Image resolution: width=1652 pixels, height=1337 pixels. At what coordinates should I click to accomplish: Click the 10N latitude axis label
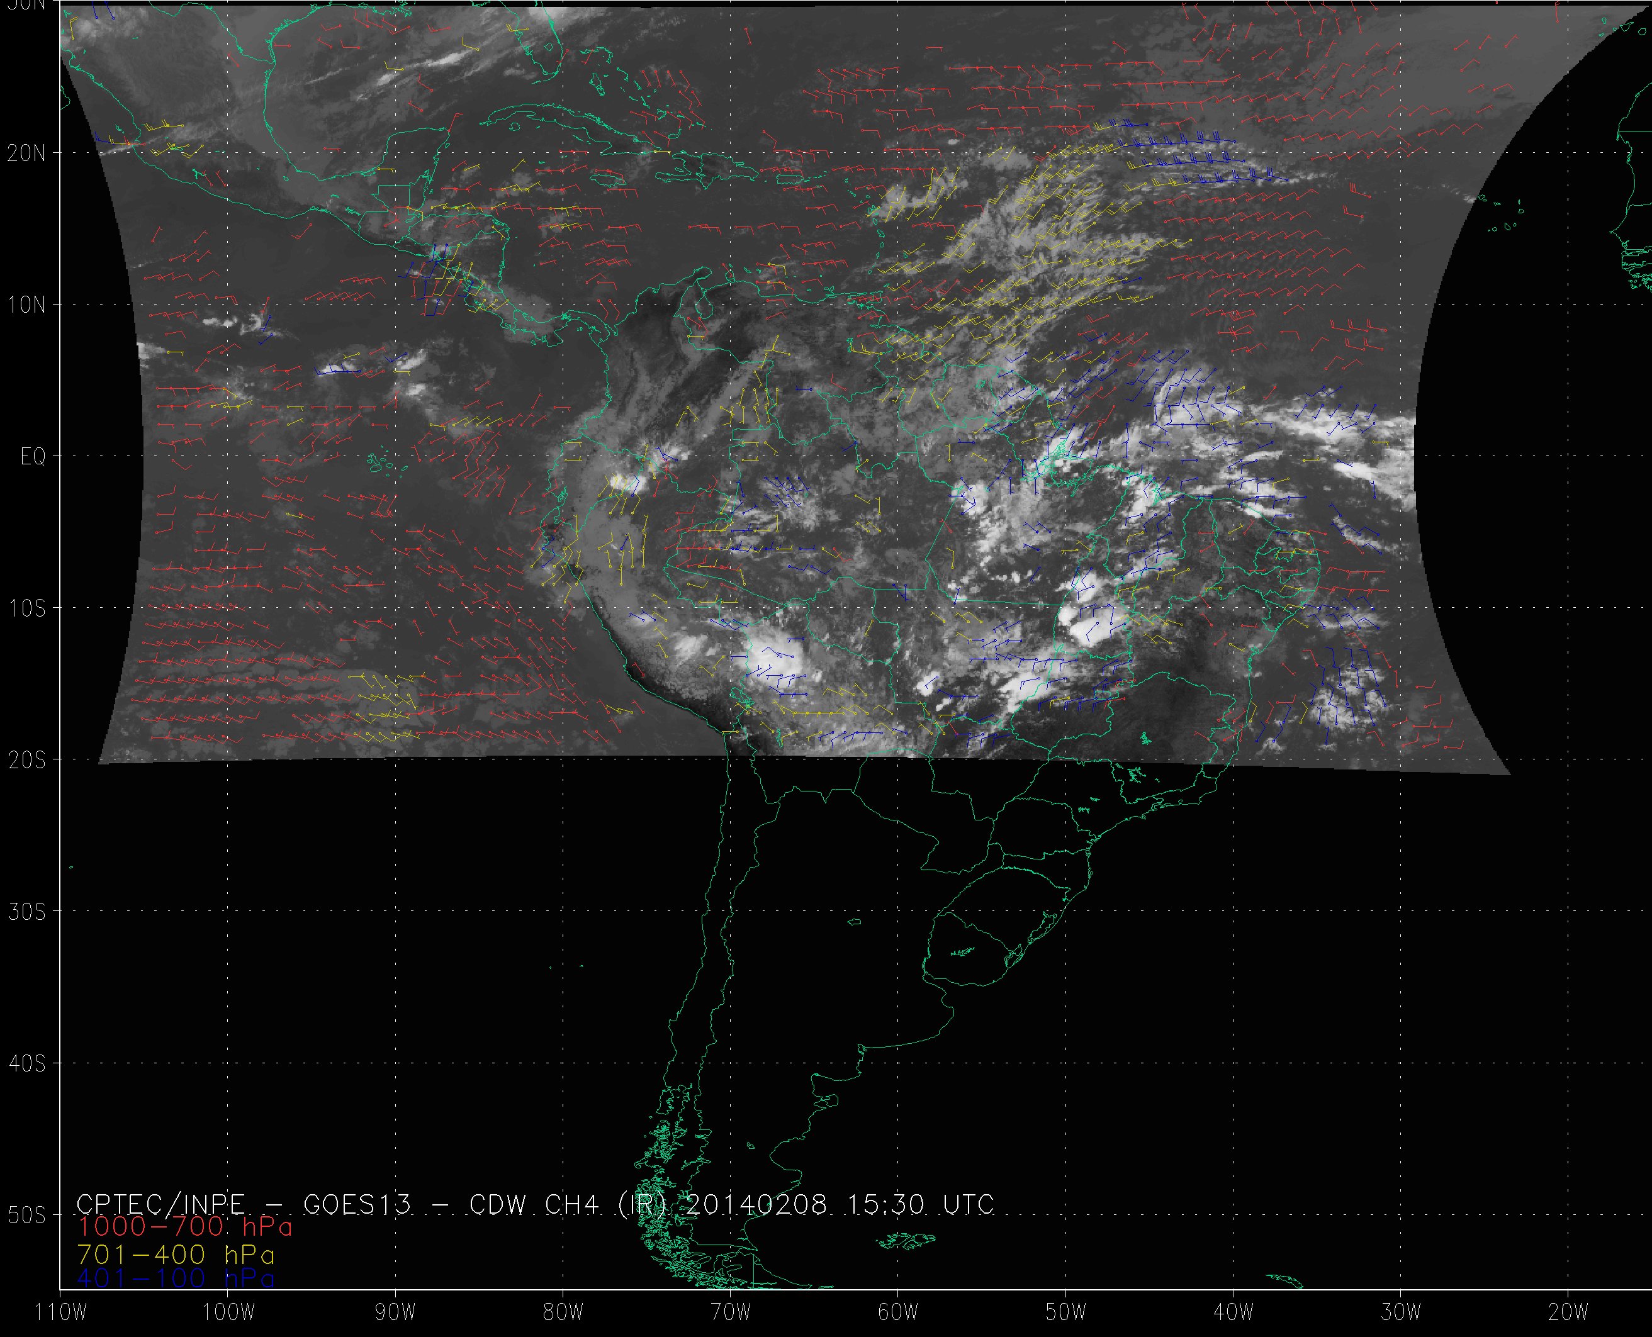(x=27, y=306)
